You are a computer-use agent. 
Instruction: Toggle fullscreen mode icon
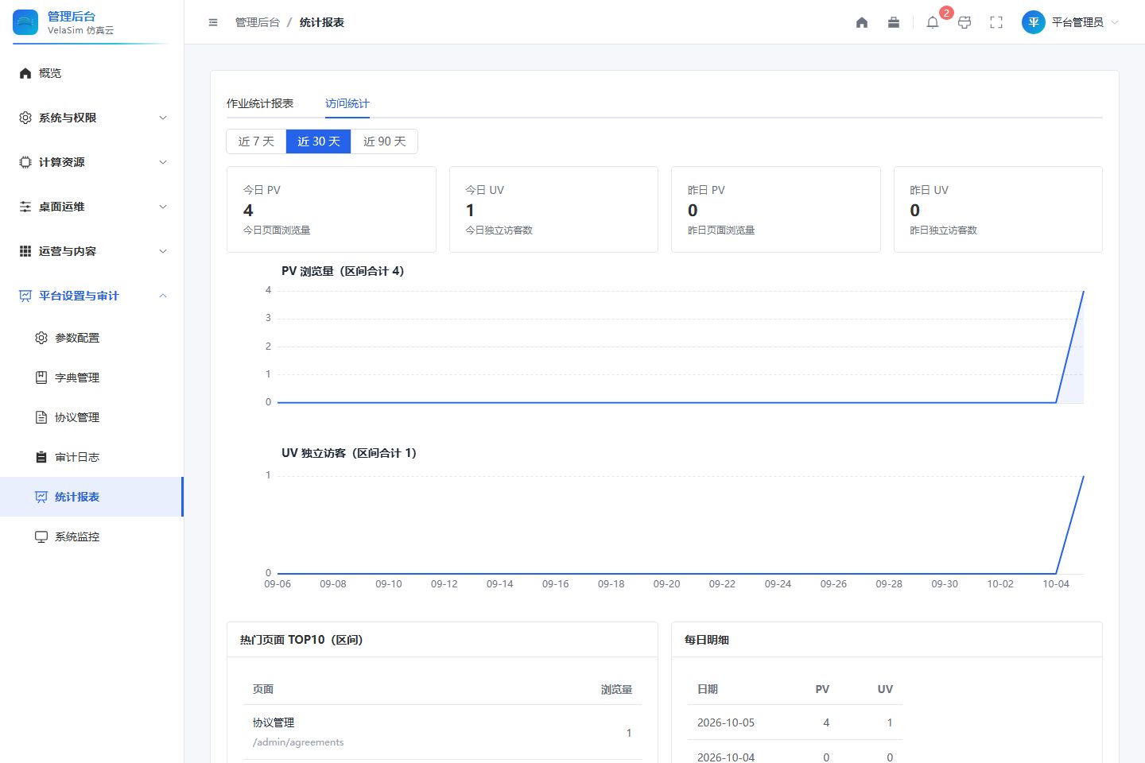(x=996, y=22)
